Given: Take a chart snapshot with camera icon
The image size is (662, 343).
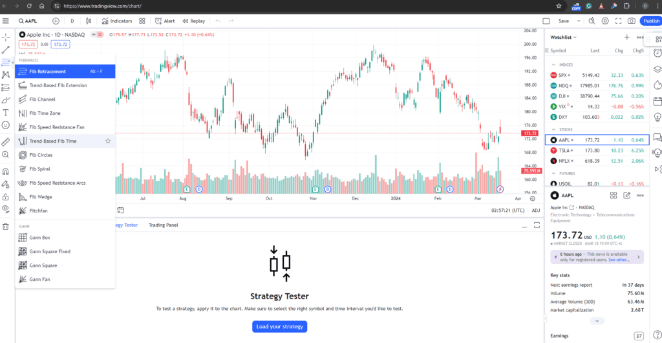Looking at the screenshot, I should click(631, 21).
